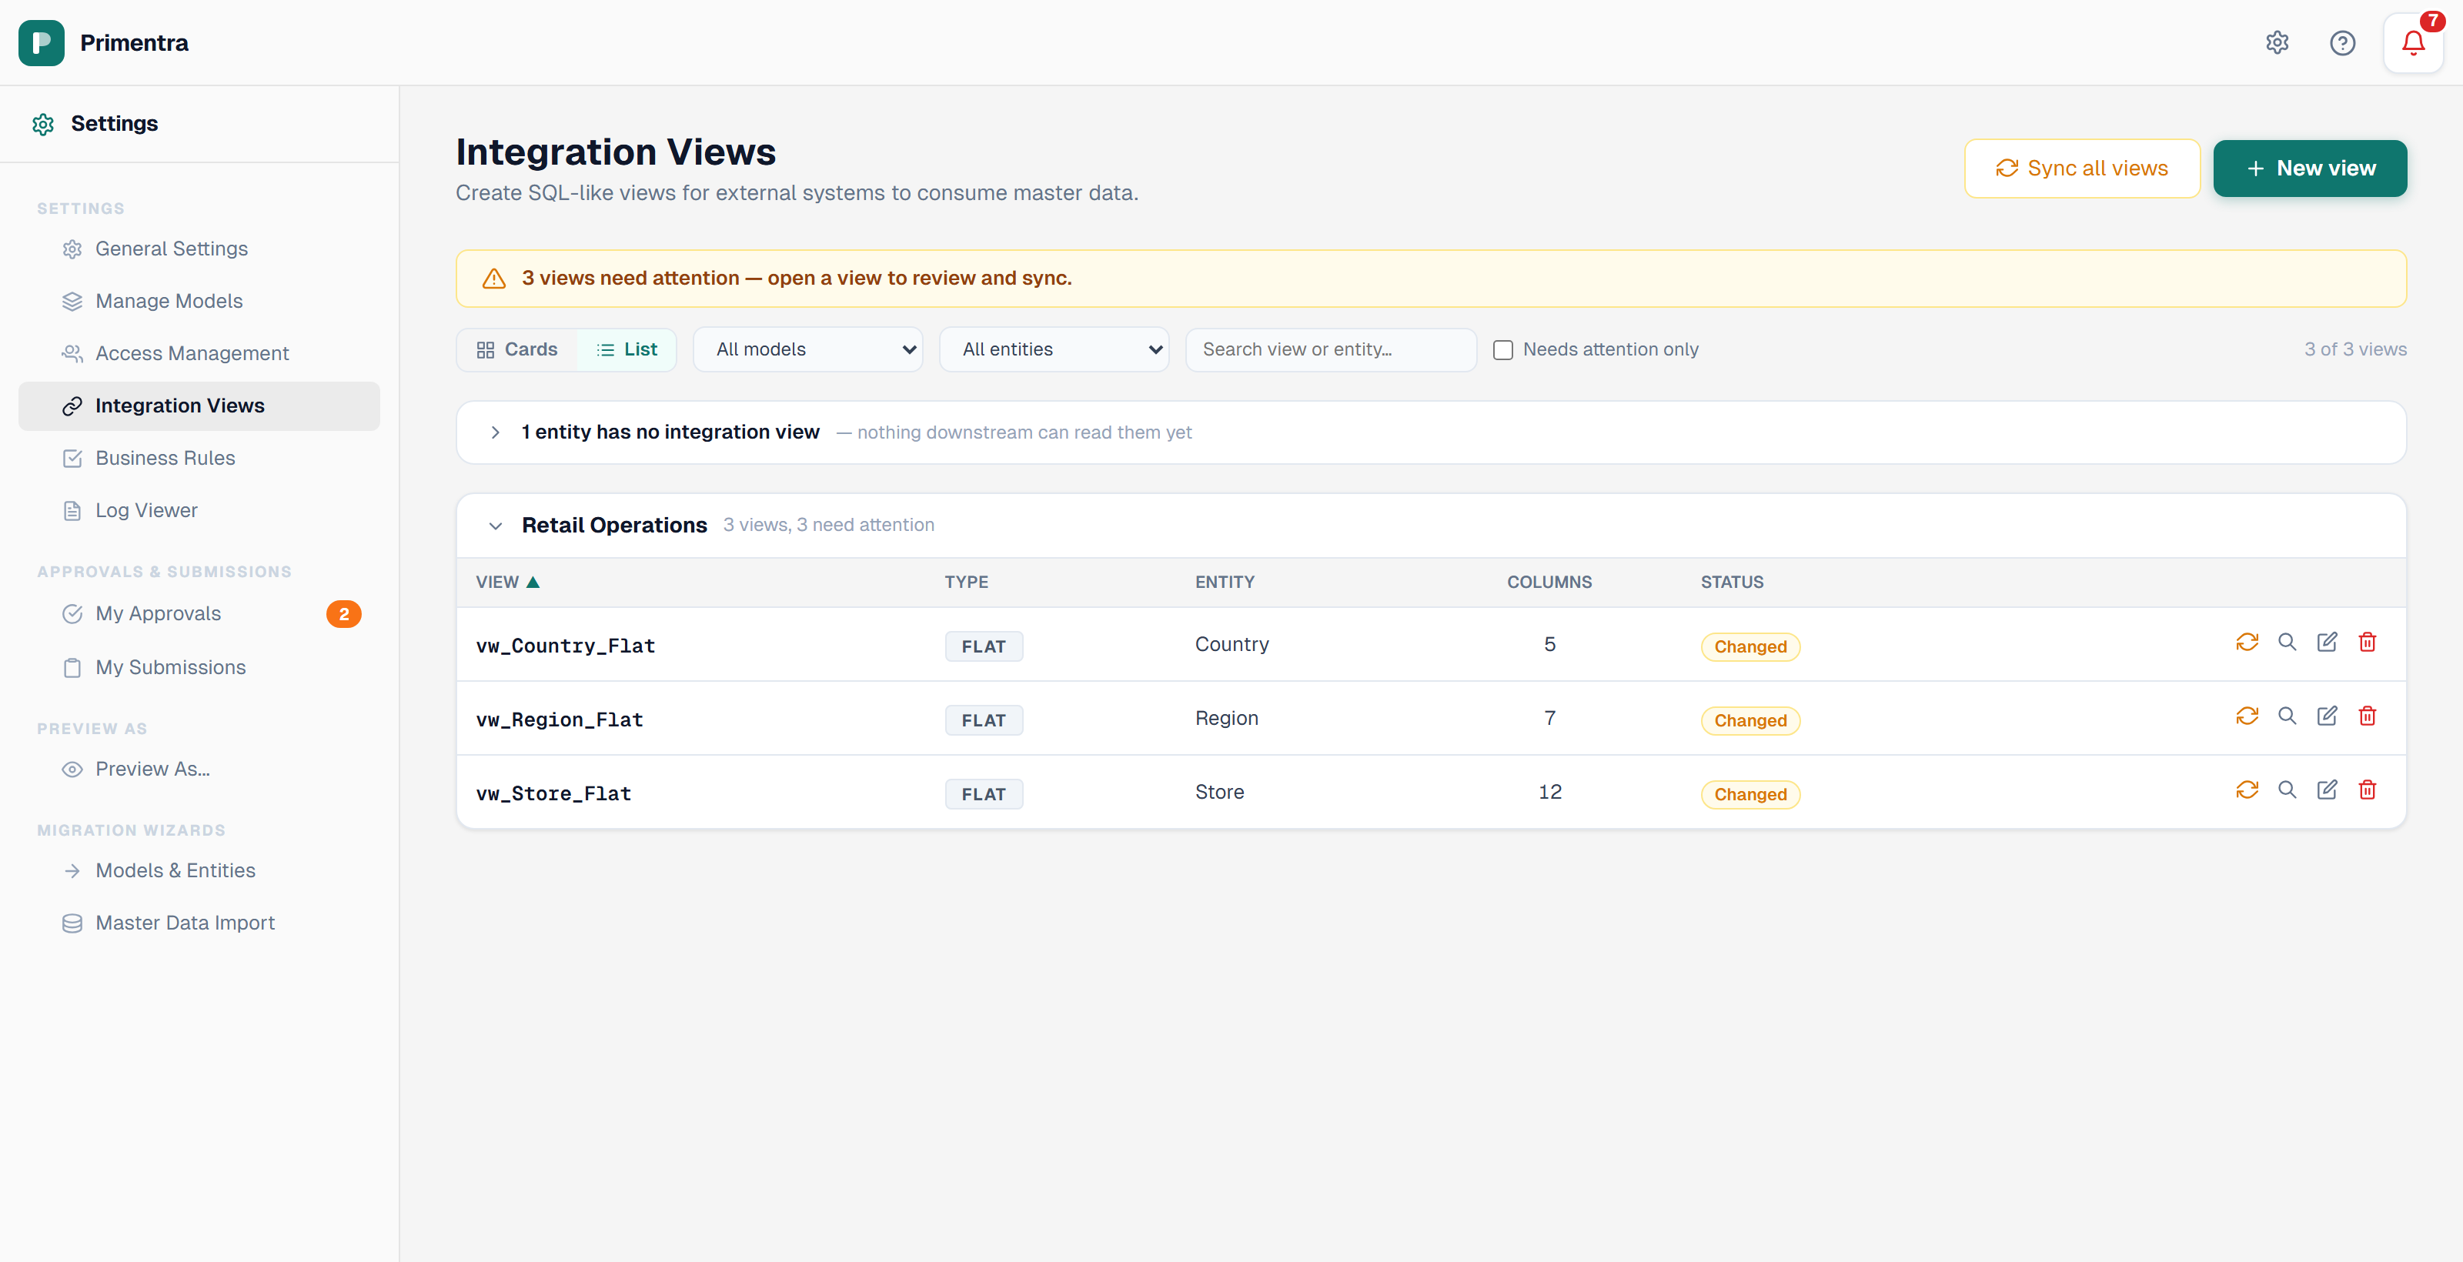This screenshot has width=2463, height=1262.
Task: Collapse the Retail Operations group
Action: [495, 526]
